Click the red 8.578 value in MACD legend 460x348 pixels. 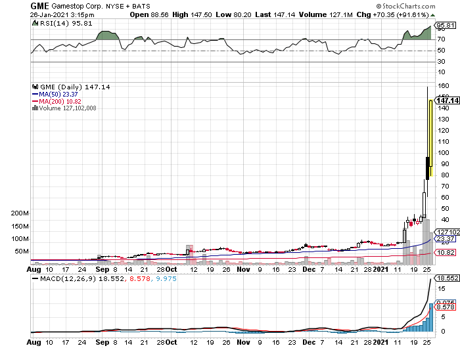[x=140, y=278]
